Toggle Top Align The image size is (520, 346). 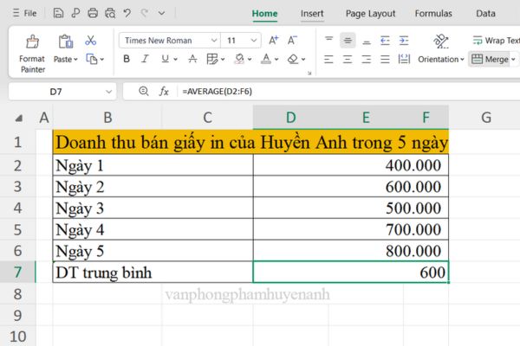328,41
